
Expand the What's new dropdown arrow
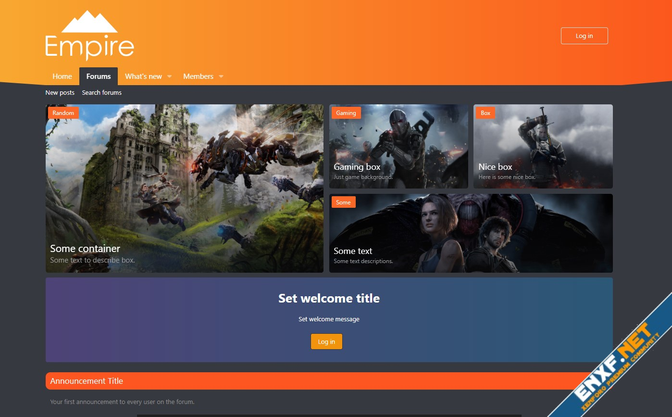[x=169, y=76]
